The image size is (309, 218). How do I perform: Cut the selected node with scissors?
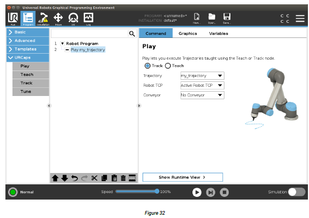pos(94,178)
